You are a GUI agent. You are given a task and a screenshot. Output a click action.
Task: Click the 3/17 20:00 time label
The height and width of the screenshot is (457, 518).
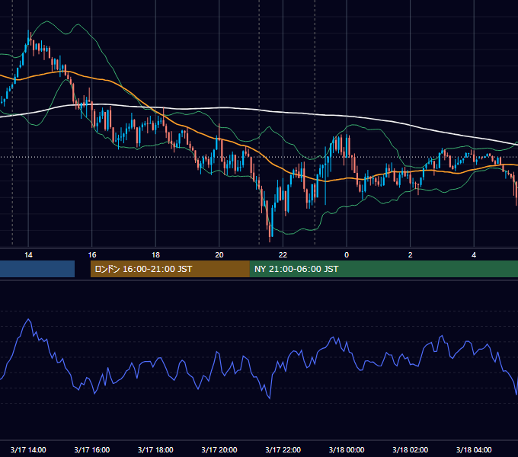click(x=219, y=449)
